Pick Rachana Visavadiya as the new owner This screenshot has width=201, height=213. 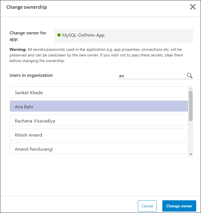[x=99, y=121]
